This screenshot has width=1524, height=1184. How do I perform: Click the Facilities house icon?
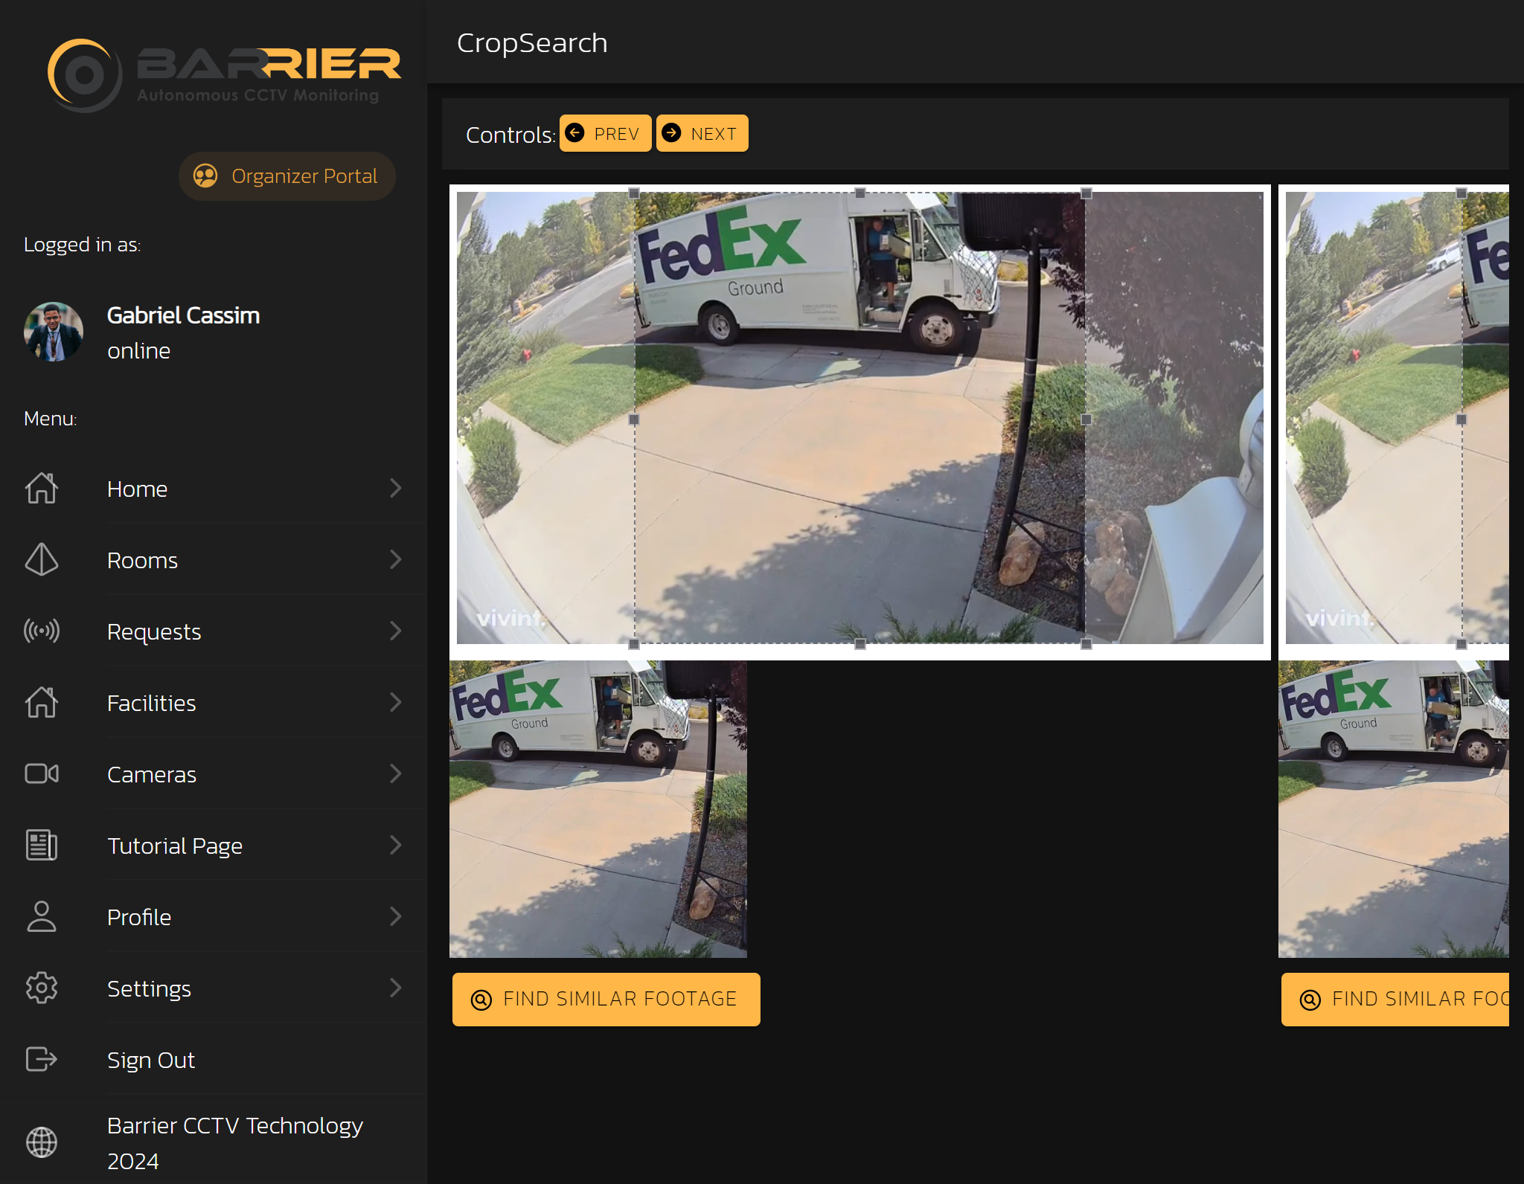(42, 702)
